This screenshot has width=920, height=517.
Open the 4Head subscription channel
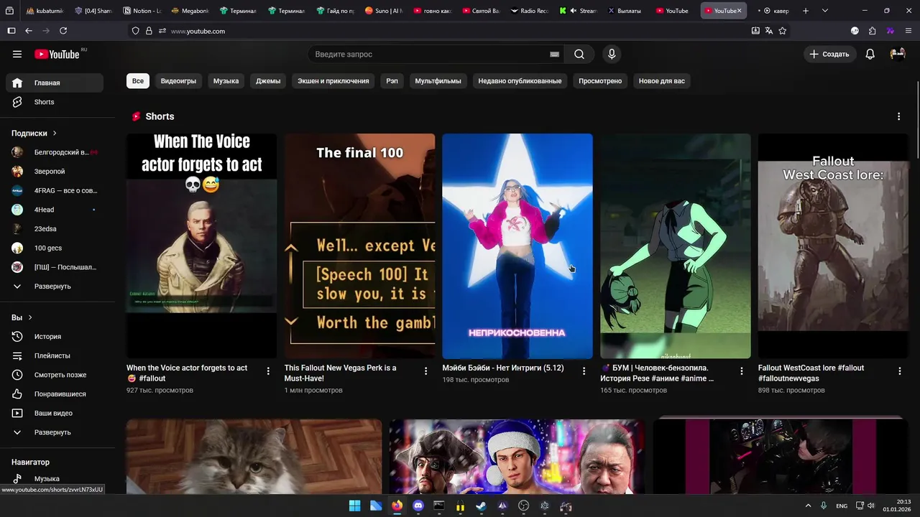(55, 210)
